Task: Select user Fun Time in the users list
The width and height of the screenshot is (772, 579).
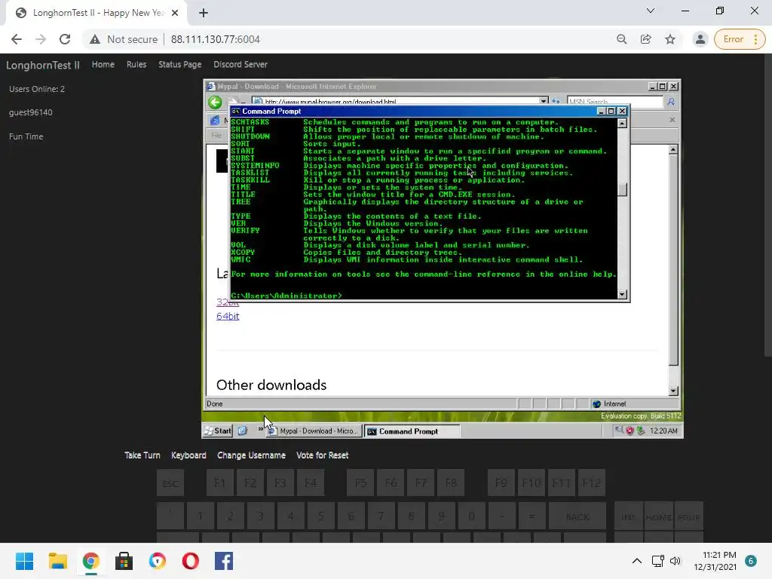Action: pos(26,136)
